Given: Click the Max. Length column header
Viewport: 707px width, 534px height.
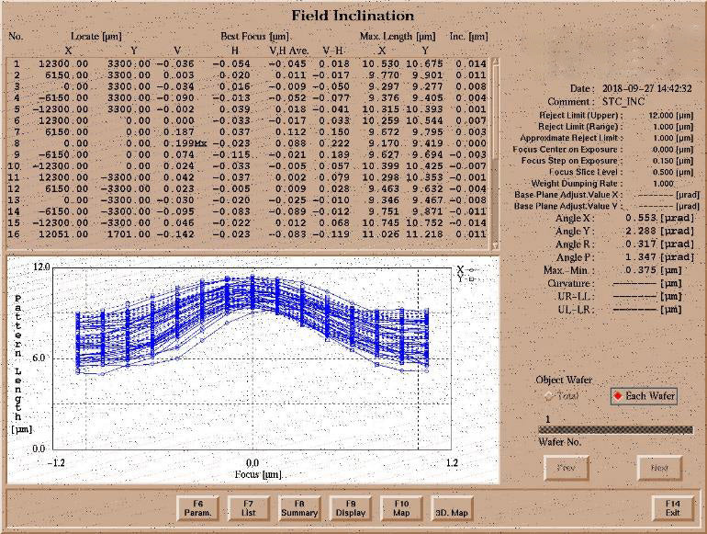Looking at the screenshot, I should point(398,37).
